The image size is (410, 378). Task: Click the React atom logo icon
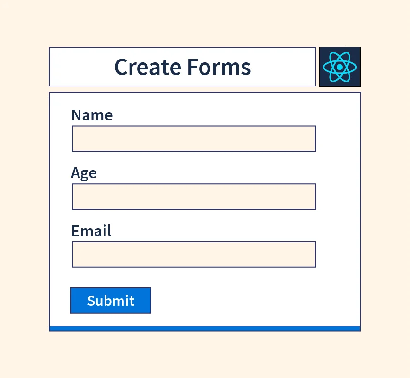[340, 67]
